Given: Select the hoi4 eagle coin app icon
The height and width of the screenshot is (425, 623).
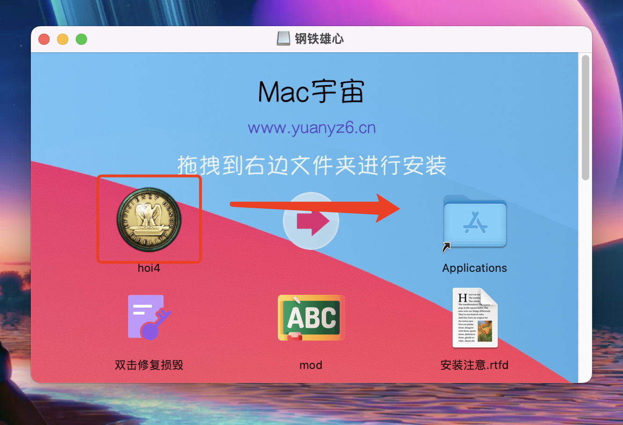Looking at the screenshot, I should pyautogui.click(x=149, y=219).
